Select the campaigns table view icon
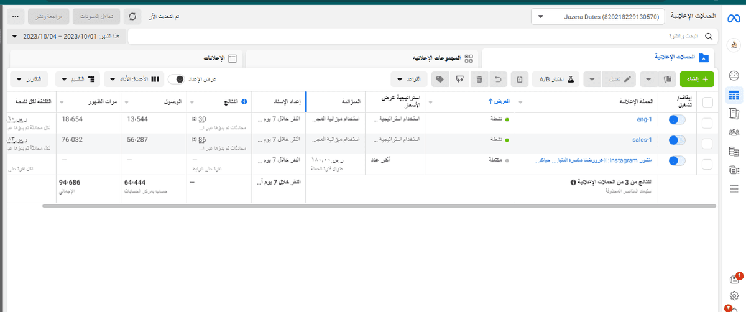The width and height of the screenshot is (746, 312). [734, 95]
